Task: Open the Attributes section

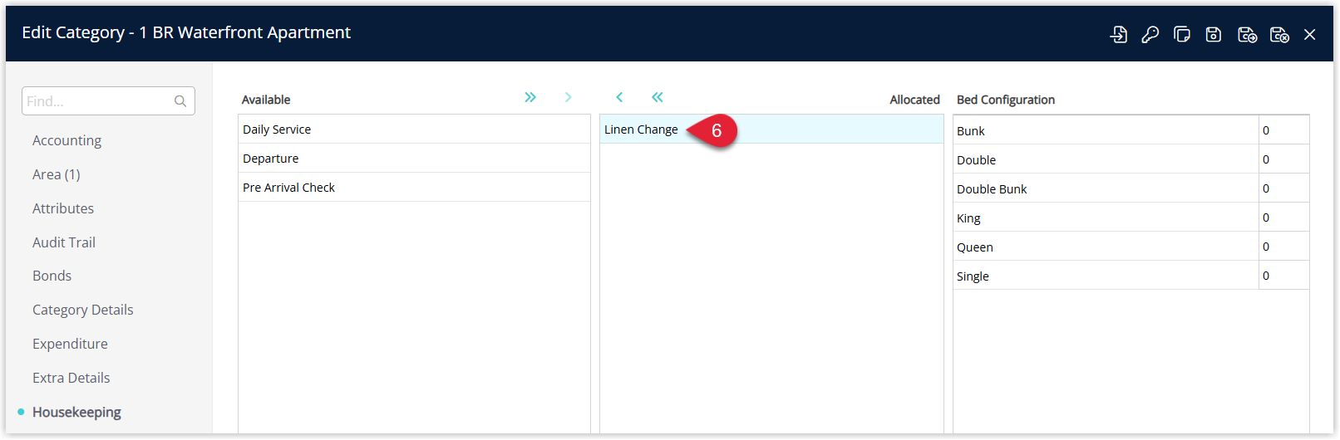Action: 63,208
